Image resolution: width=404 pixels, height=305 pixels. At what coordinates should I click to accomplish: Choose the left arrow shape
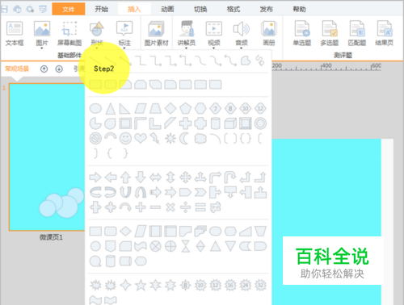pos(111,178)
